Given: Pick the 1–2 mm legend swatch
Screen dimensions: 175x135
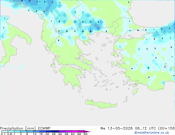Looking at the screenshot, I should click(x=17, y=131).
